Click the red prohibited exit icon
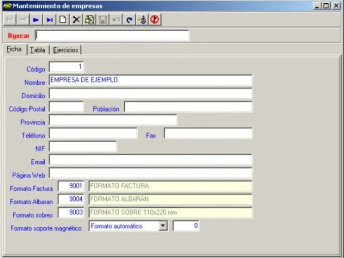Image resolution: width=344 pixels, height=258 pixels. point(155,20)
